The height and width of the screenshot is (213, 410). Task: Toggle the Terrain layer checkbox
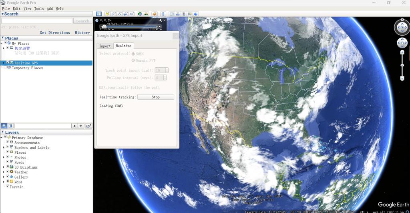point(8,187)
